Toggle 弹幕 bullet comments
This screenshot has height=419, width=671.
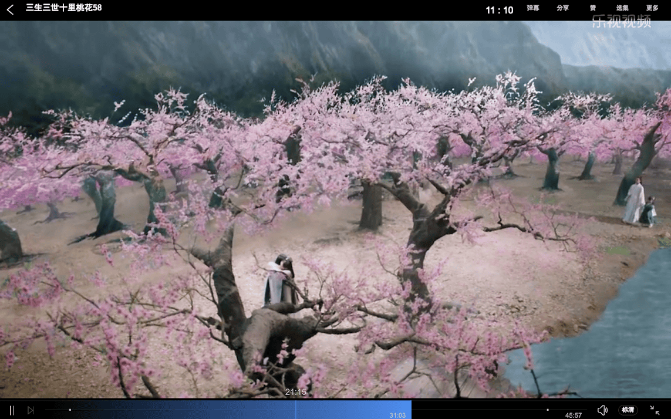click(533, 8)
